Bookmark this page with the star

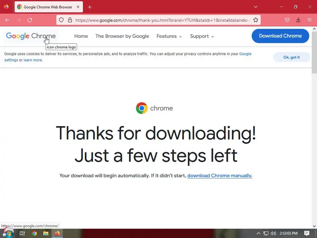pos(256,20)
